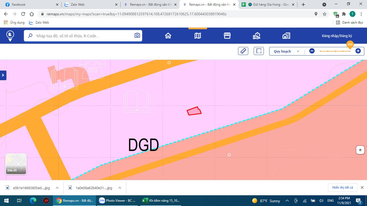
Task: Click the Remaps logo icon
Action: click(10, 35)
